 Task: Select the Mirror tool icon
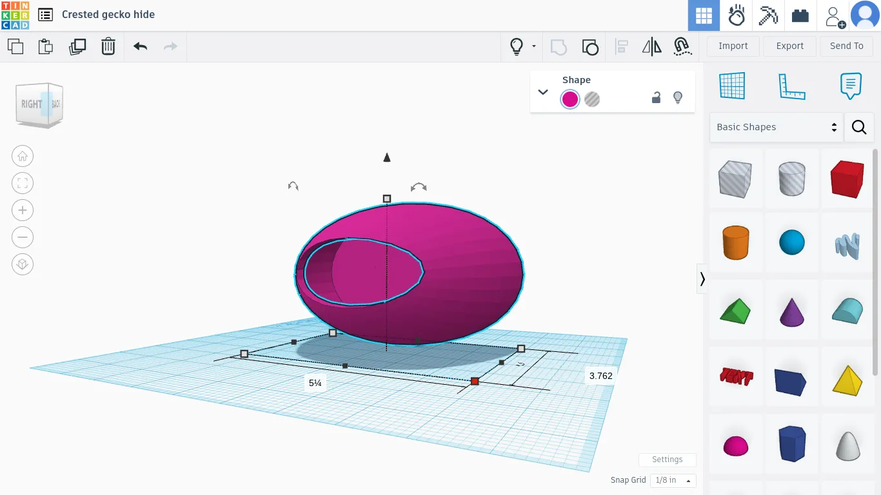(652, 46)
